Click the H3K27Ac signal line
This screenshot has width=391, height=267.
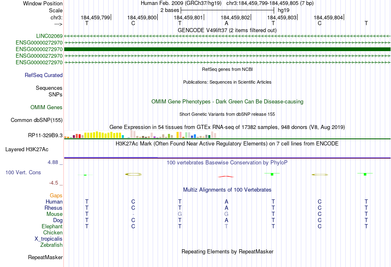(x=227, y=158)
